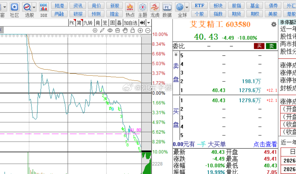Click the sell-1 price 40.43

(218, 90)
